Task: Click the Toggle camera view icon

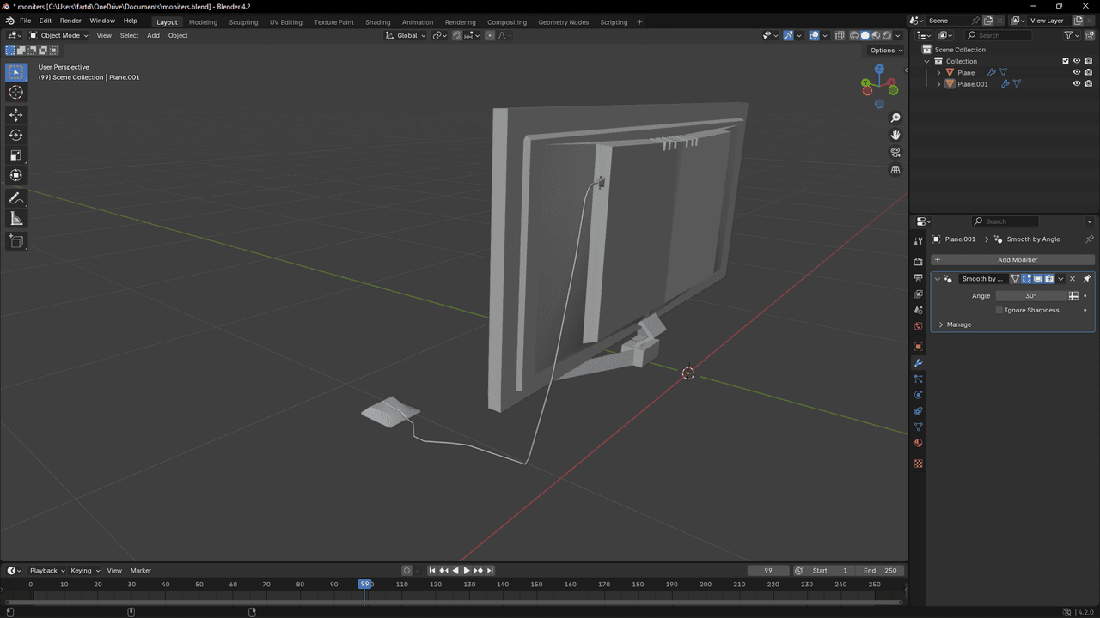Action: tap(895, 153)
